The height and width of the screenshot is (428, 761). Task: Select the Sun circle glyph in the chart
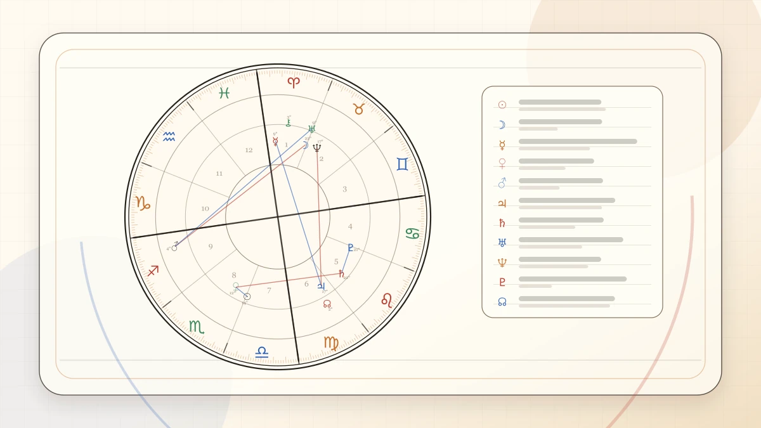(x=247, y=296)
